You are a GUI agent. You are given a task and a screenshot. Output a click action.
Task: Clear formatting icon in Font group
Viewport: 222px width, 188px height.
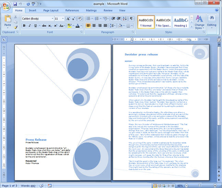click(80, 19)
